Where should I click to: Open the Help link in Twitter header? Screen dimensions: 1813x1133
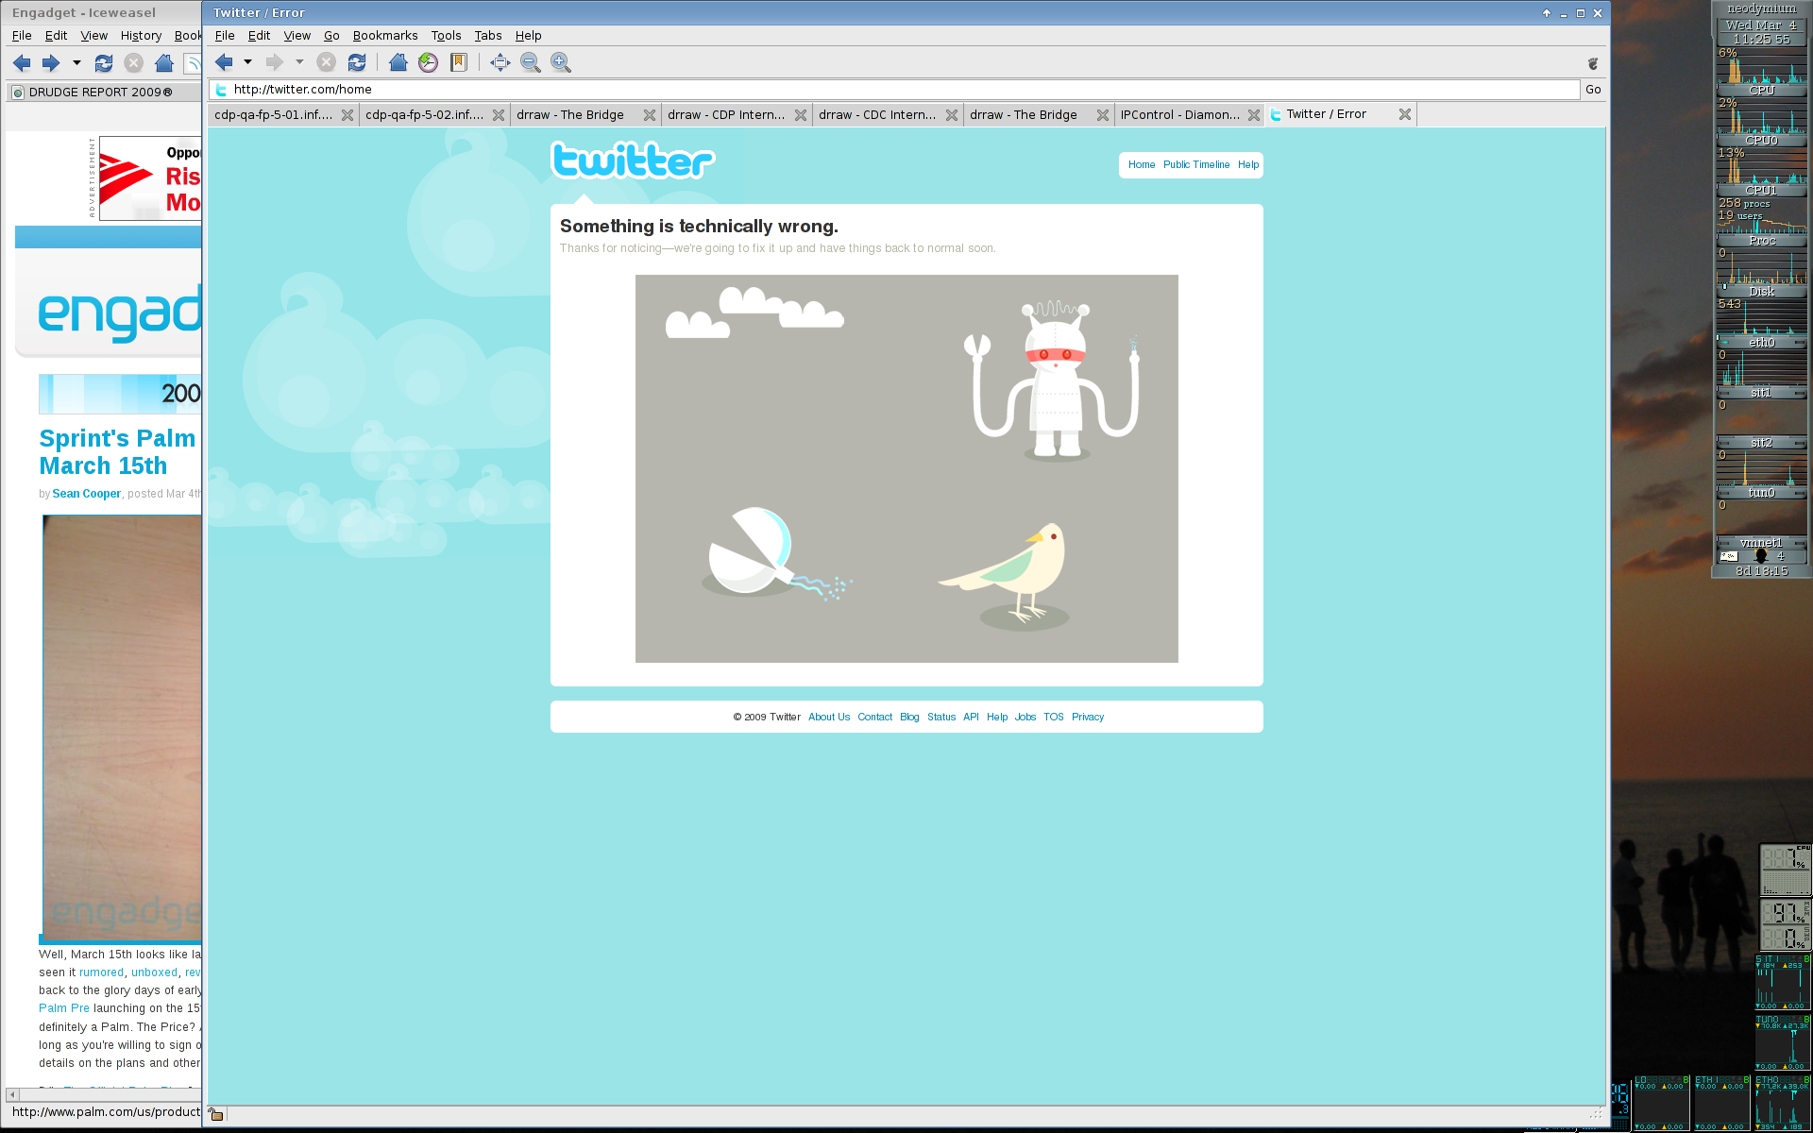pyautogui.click(x=1248, y=164)
